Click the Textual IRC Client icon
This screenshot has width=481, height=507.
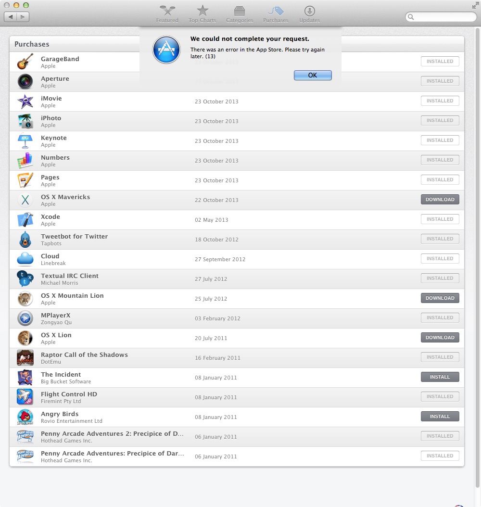(x=25, y=279)
